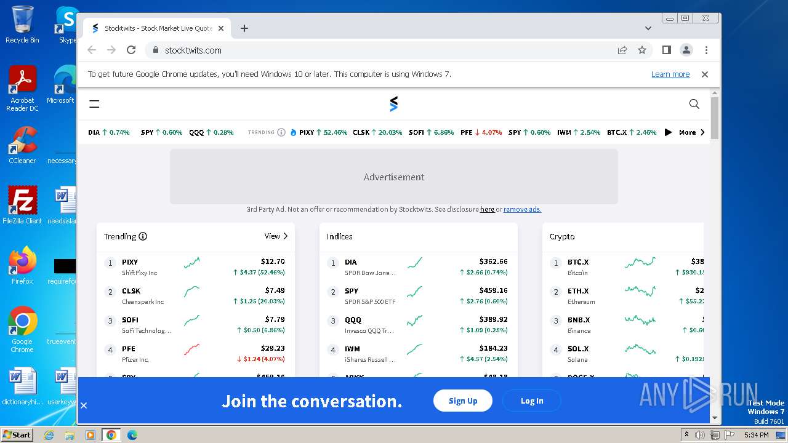Click the info icon beside Trending heading
Screen dimensions: 788x443
tap(143, 236)
